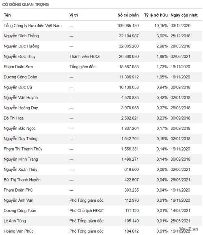Select Nguyễn Đức Thụy row name

tap(19, 56)
